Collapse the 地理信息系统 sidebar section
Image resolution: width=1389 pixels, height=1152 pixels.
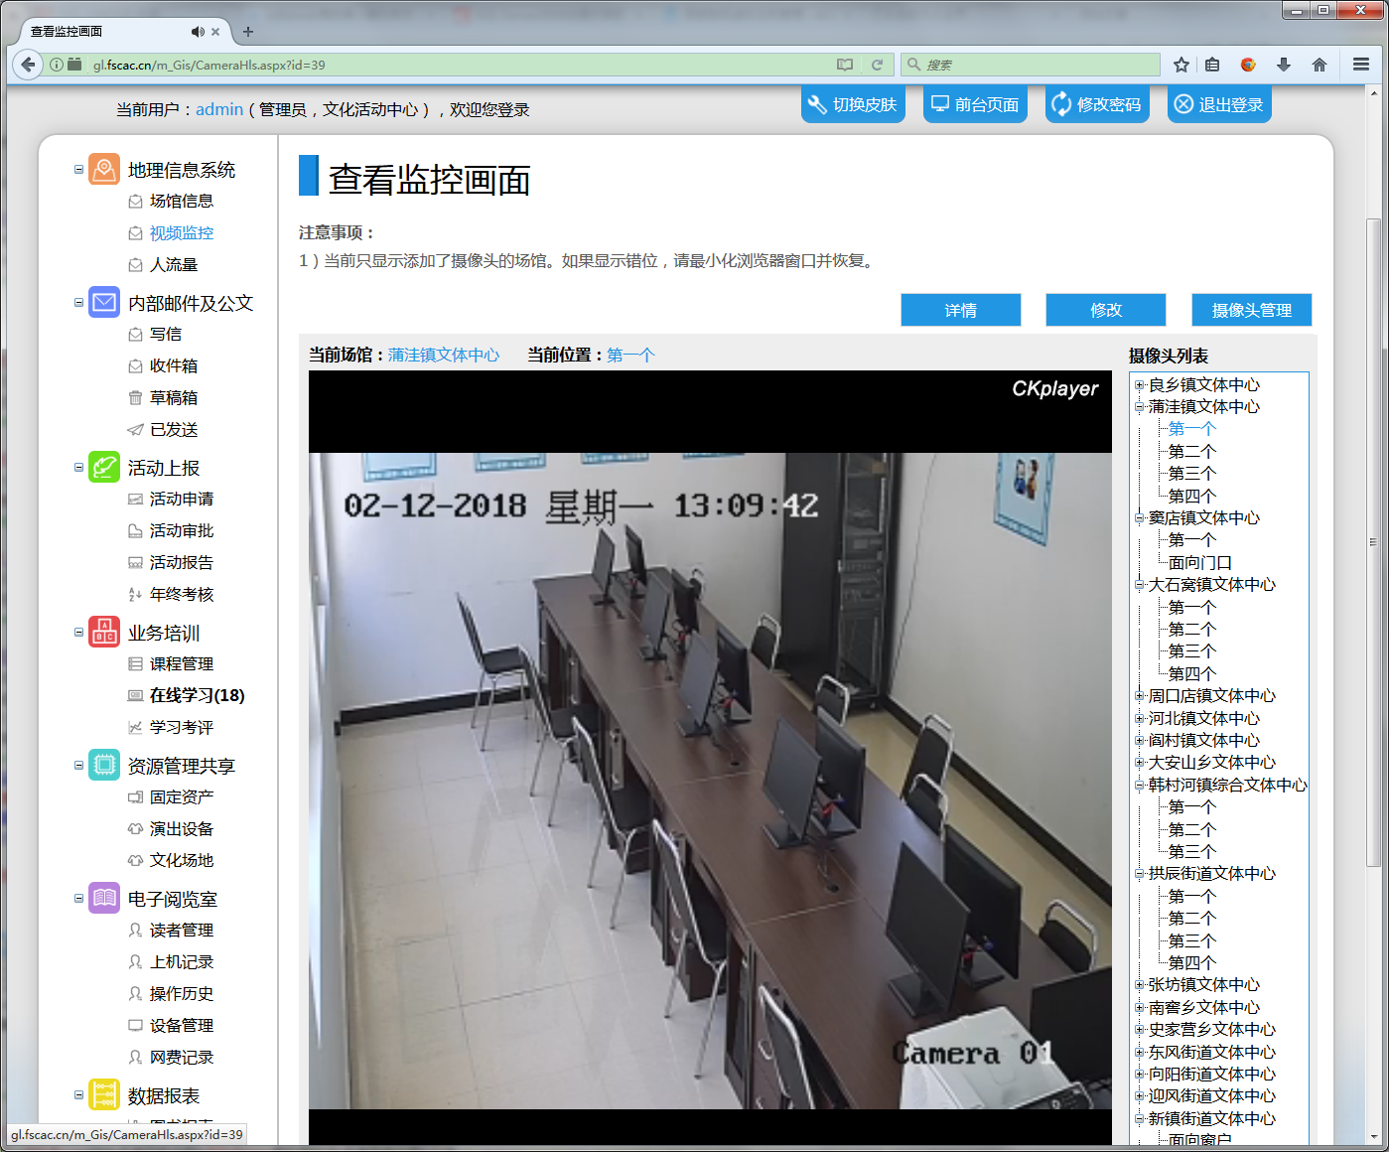click(78, 170)
